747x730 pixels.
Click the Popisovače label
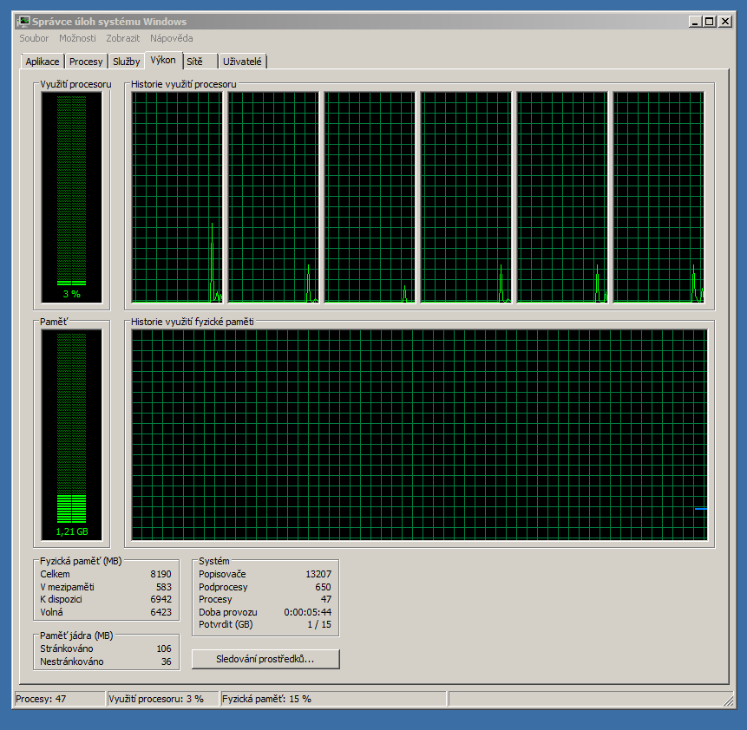[222, 574]
